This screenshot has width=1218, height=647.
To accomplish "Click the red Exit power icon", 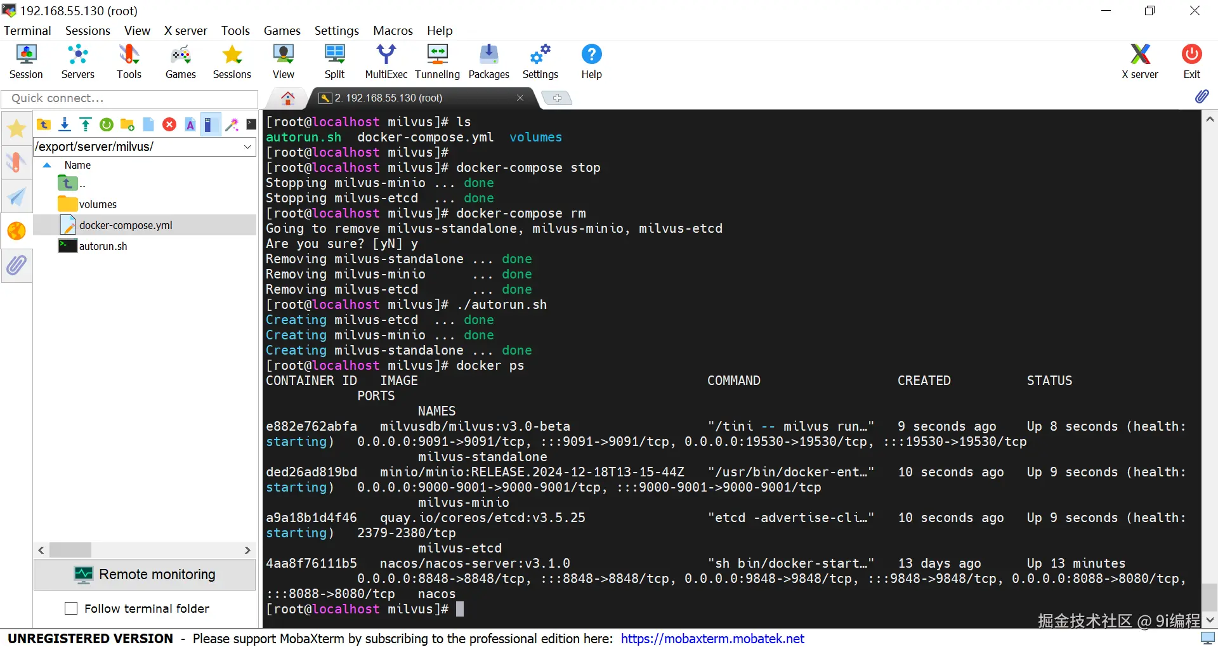I will pyautogui.click(x=1191, y=62).
